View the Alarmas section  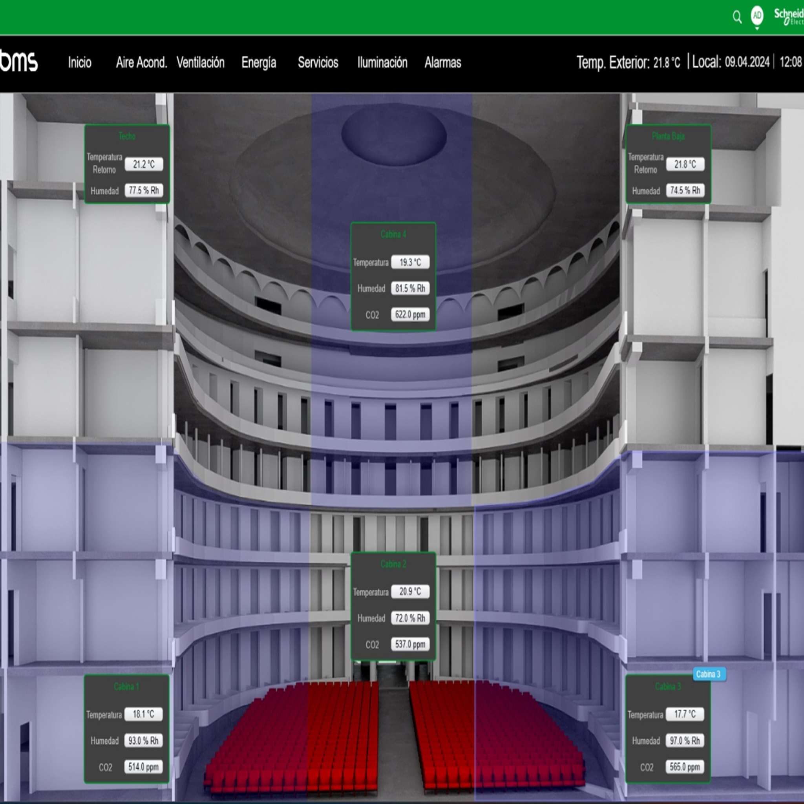[443, 62]
